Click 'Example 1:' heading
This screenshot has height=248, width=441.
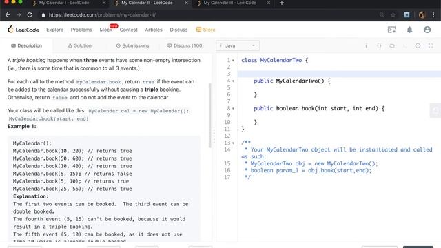coord(21,126)
